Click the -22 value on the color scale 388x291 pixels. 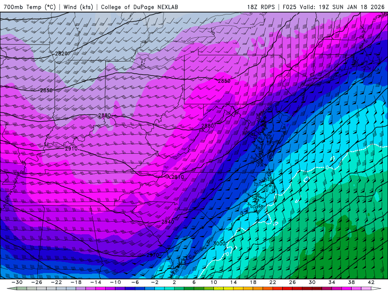[x=56, y=282]
